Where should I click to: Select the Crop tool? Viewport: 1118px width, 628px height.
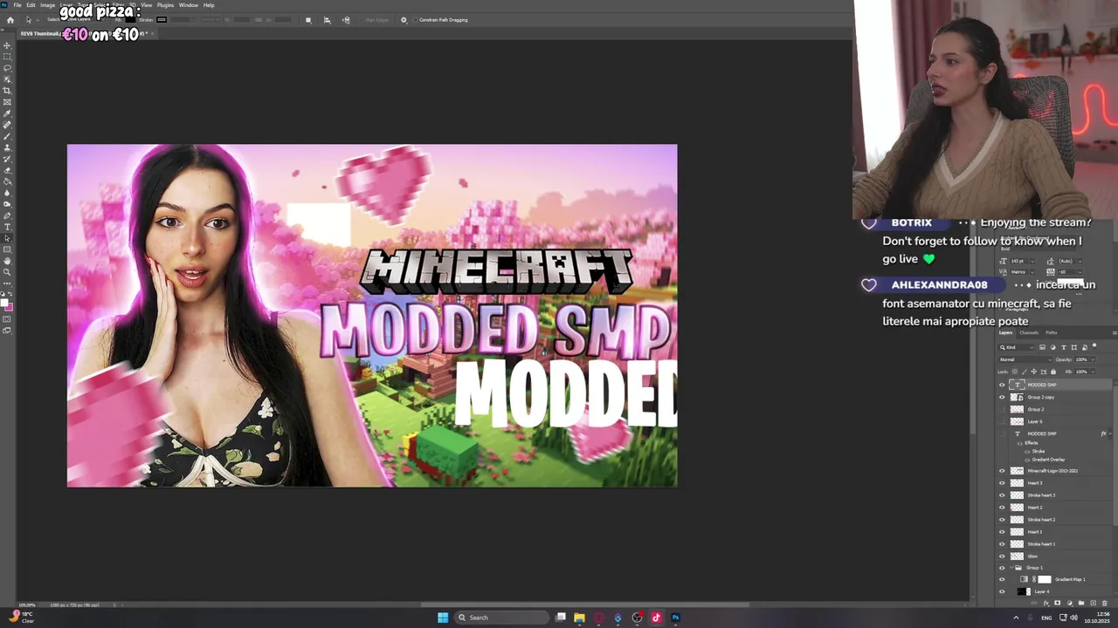point(7,90)
